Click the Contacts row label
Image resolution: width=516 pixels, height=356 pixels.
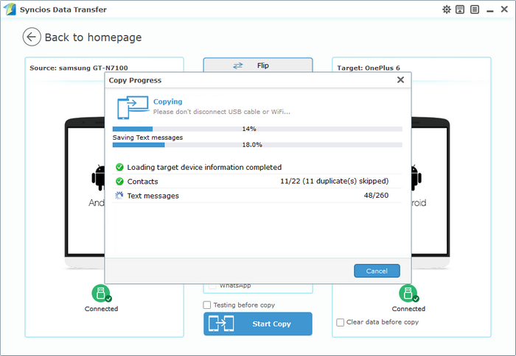[142, 181]
